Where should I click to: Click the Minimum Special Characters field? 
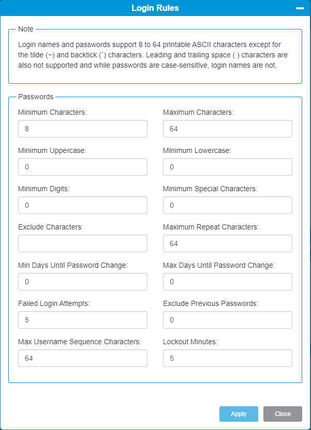227,205
